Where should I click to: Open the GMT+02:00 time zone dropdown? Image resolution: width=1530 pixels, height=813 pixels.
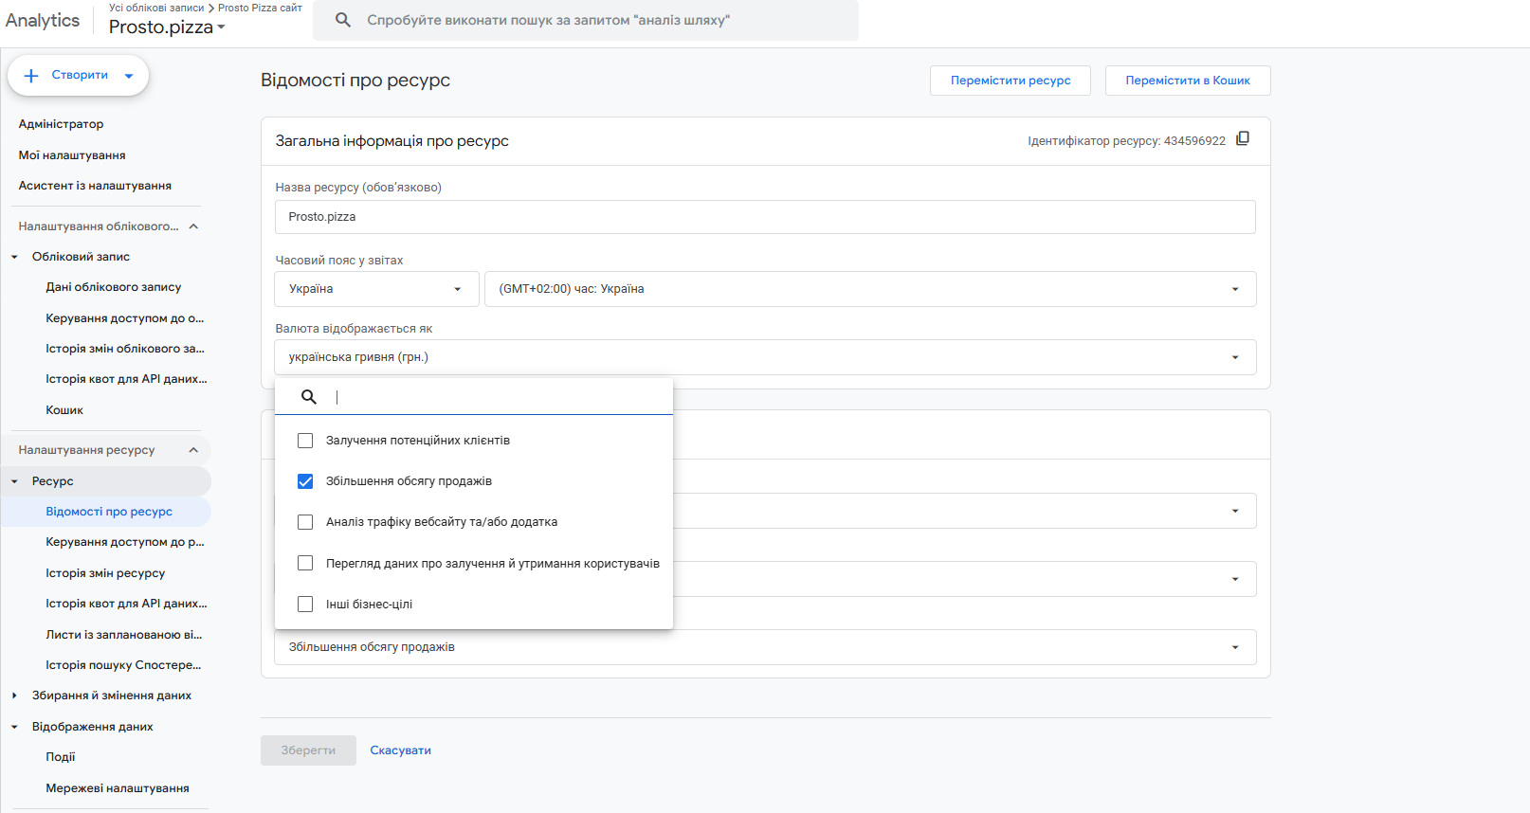pos(869,289)
